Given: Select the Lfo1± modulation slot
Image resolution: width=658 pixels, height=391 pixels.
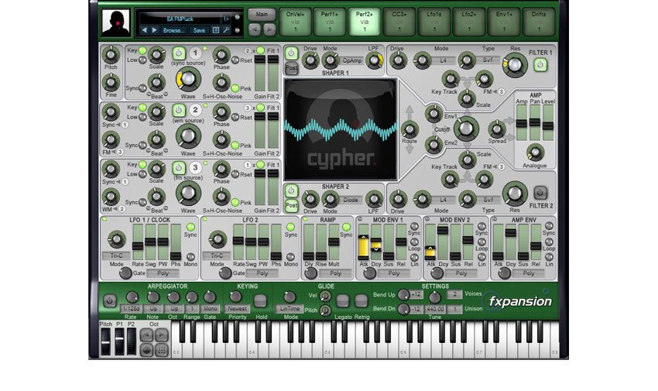Looking at the screenshot, I should 434,22.
